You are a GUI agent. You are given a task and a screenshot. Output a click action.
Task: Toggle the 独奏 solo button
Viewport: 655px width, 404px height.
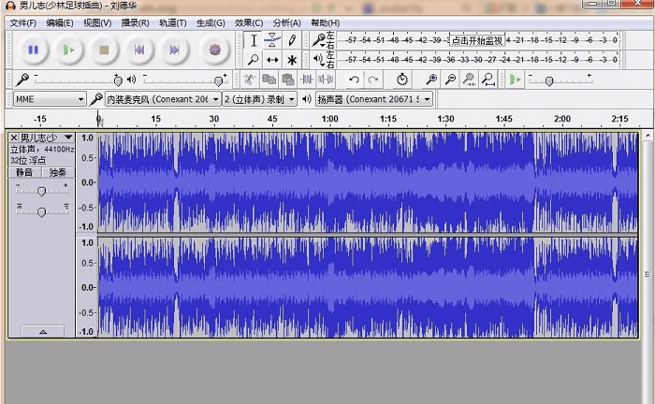(x=58, y=172)
